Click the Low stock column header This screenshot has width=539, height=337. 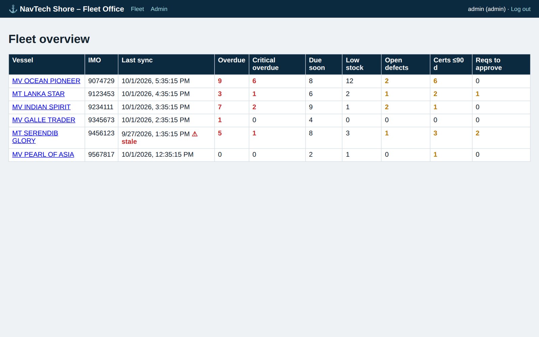(x=362, y=64)
